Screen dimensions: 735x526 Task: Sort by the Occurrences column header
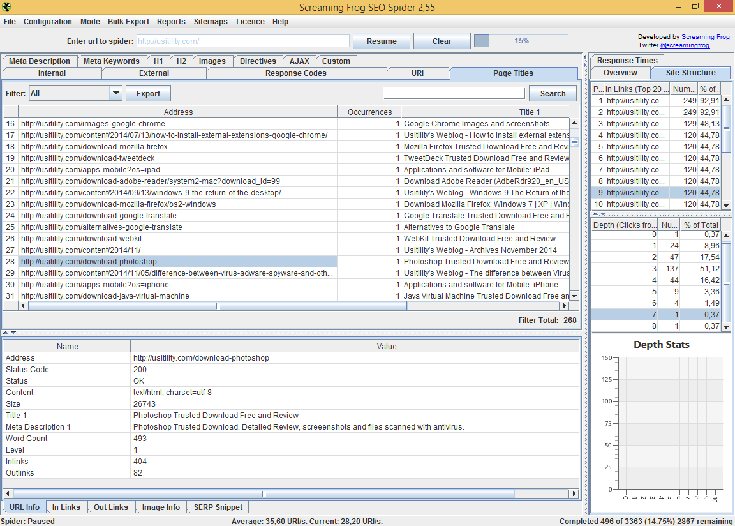click(x=369, y=112)
